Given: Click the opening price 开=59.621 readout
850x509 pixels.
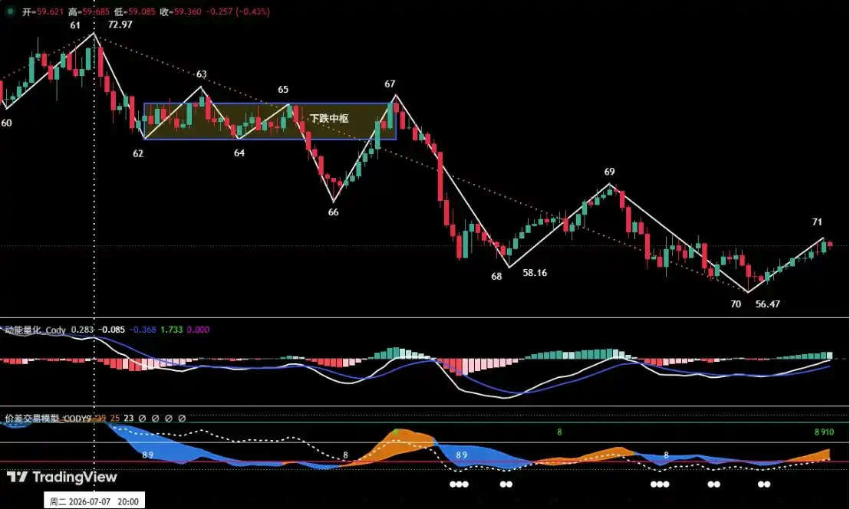Looking at the screenshot, I should click(43, 11).
